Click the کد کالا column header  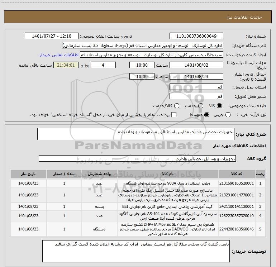pyautogui.click(x=237, y=174)
